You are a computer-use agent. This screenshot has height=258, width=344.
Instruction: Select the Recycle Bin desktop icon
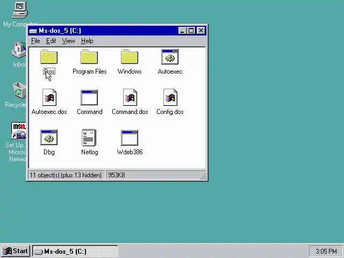[19, 90]
